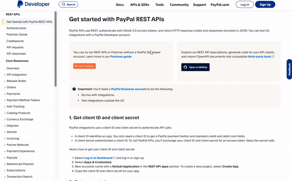The width and height of the screenshot is (292, 181).
Task: Click the PayPal Developer logo
Action: tap(33, 4)
